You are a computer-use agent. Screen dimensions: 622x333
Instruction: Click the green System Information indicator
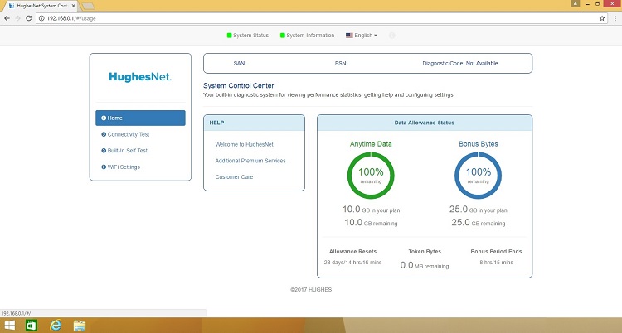pos(283,36)
